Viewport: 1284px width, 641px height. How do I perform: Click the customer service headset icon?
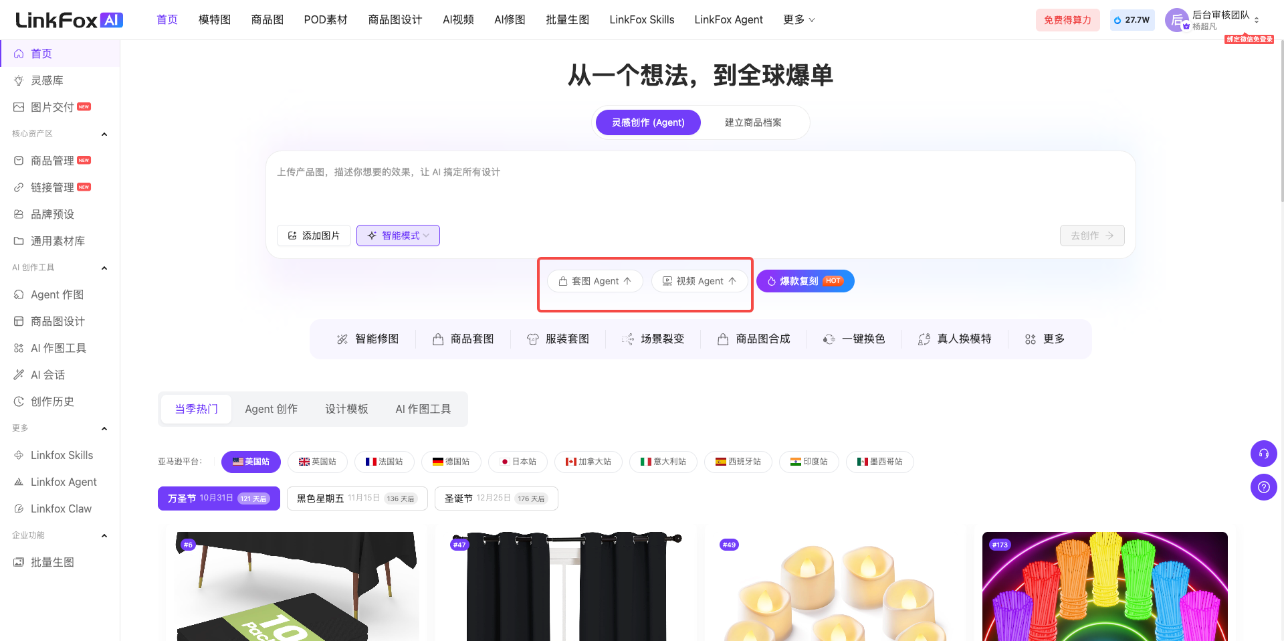pyautogui.click(x=1263, y=454)
